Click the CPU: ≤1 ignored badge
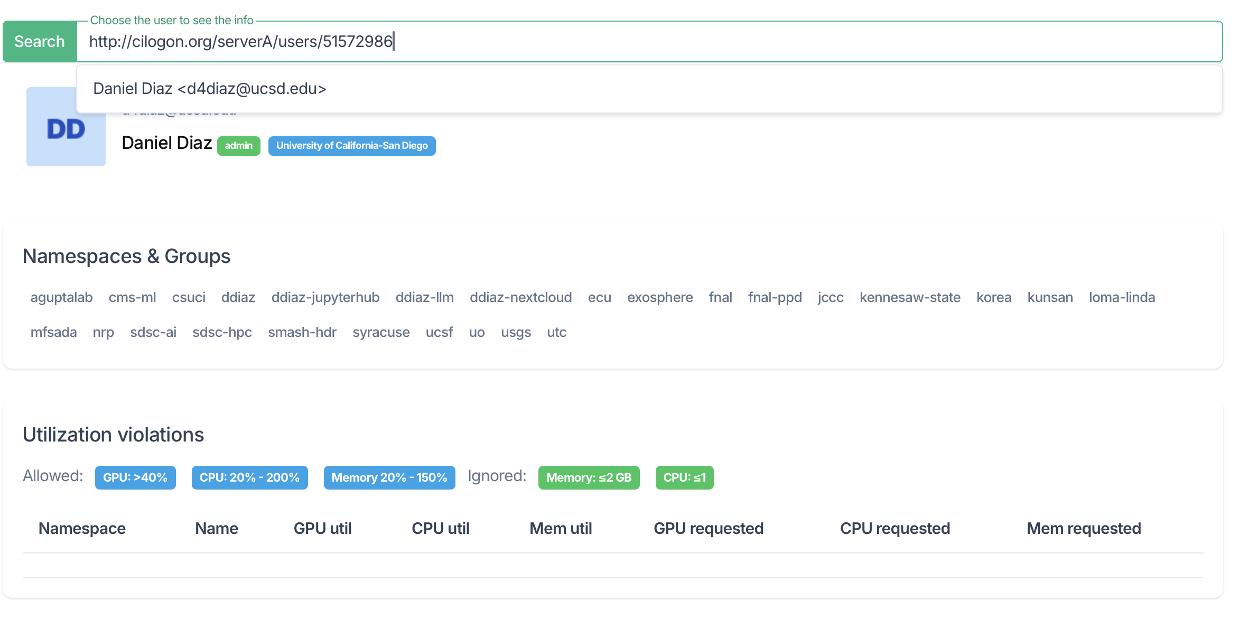The height and width of the screenshot is (620, 1248). [x=684, y=477]
